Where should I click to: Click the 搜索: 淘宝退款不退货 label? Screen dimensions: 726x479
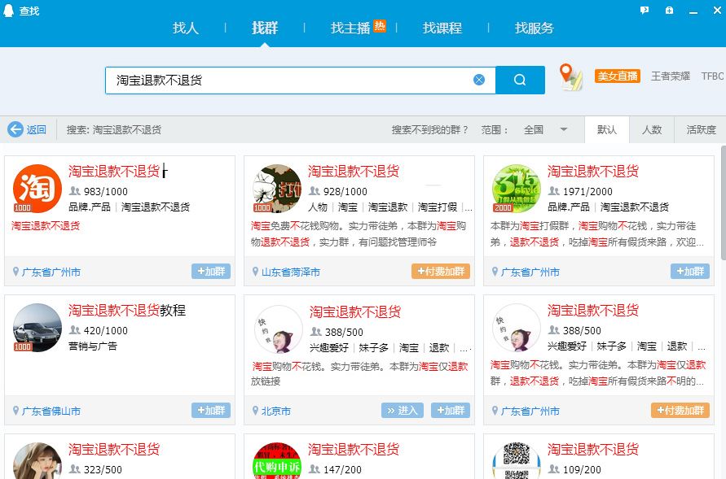pyautogui.click(x=114, y=130)
